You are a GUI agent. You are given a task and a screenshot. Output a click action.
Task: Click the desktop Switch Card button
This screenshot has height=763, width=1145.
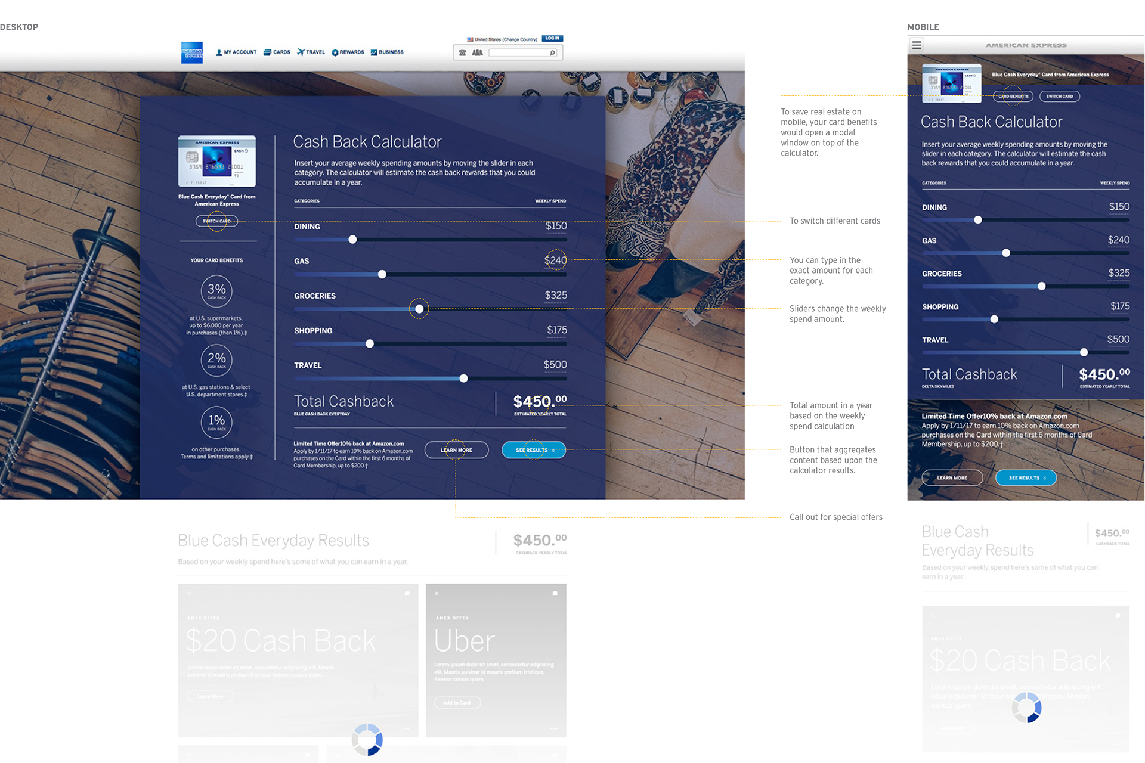pos(216,221)
